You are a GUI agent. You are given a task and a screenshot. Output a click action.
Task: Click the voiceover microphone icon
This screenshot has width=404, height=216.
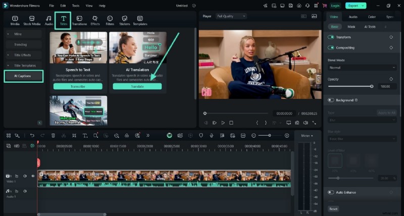[x=211, y=135]
